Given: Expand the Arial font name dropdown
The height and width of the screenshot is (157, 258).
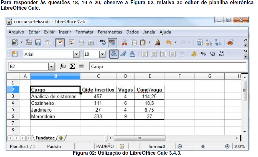Looking at the screenshot, I should [77, 54].
